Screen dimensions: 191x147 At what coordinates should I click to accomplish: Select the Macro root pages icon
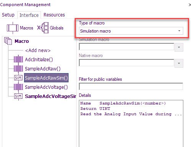click(8, 41)
